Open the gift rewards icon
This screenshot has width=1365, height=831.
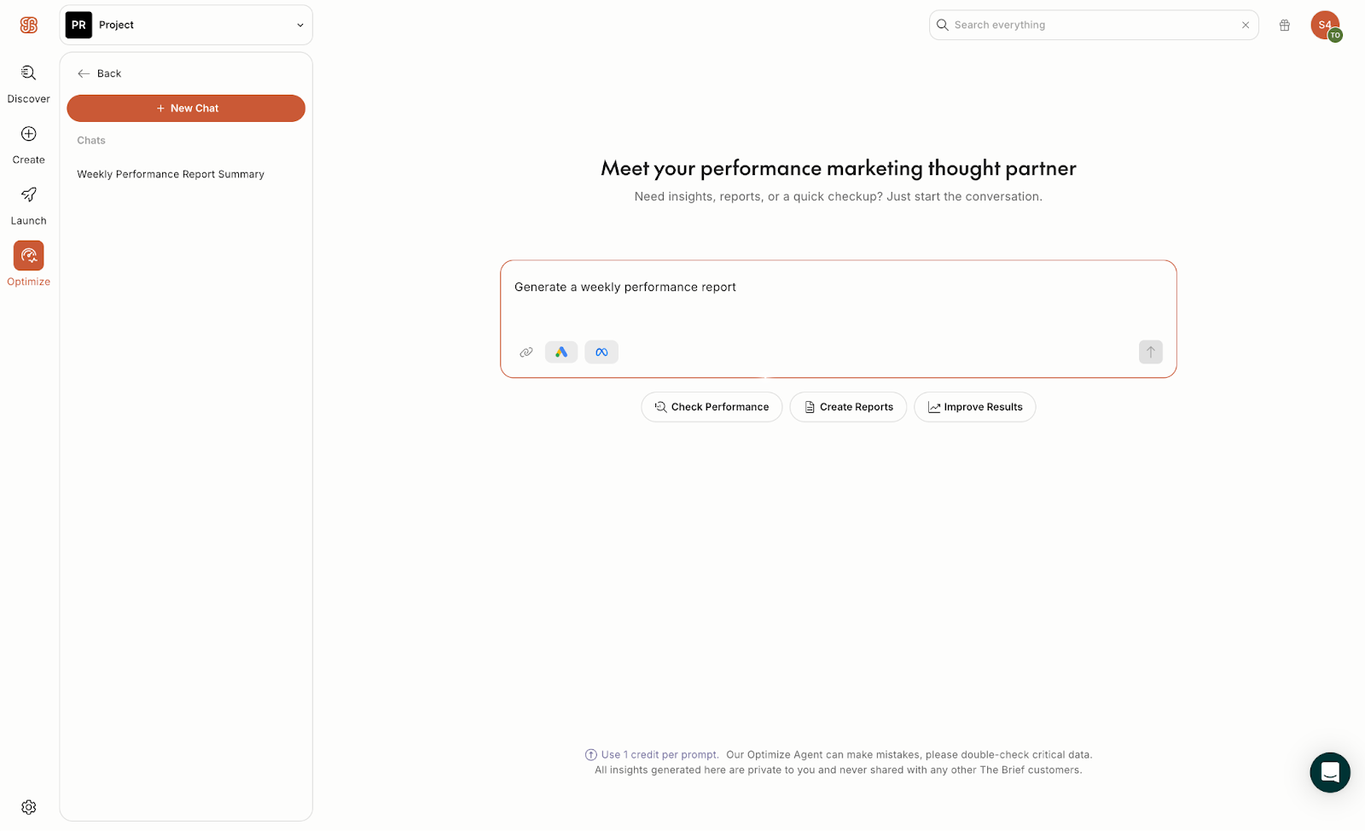coord(1285,26)
